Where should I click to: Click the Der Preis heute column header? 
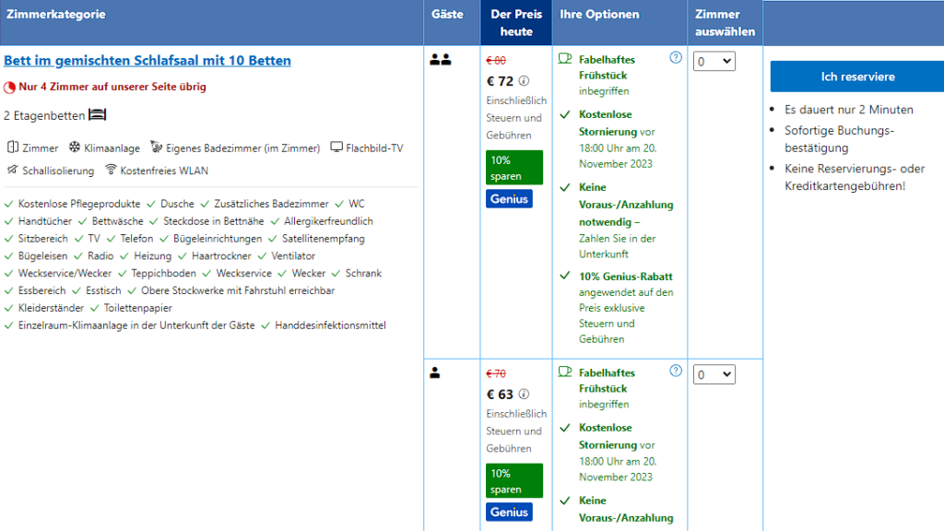pyautogui.click(x=515, y=23)
